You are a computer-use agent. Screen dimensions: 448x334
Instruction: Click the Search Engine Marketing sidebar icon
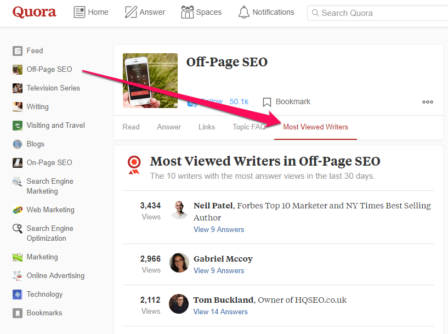[18, 182]
